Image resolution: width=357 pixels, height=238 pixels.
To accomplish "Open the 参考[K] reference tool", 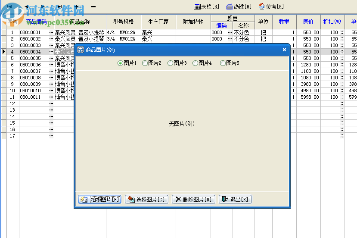I will [x=271, y=6].
